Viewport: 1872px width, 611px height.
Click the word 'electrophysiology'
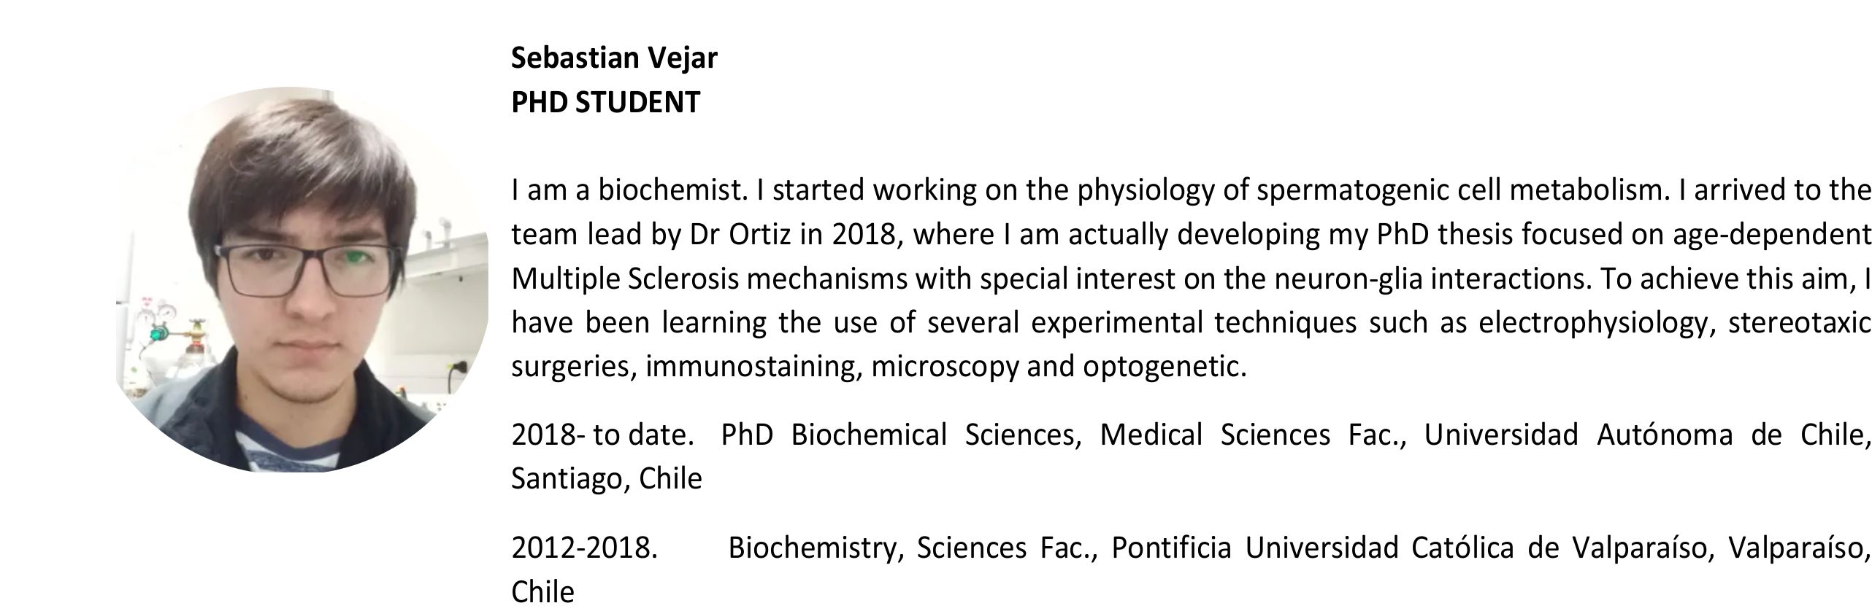click(x=1595, y=322)
